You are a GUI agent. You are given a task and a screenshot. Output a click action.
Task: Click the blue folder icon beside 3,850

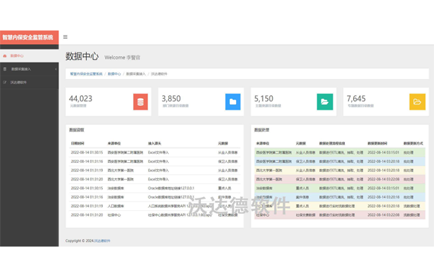(233, 102)
